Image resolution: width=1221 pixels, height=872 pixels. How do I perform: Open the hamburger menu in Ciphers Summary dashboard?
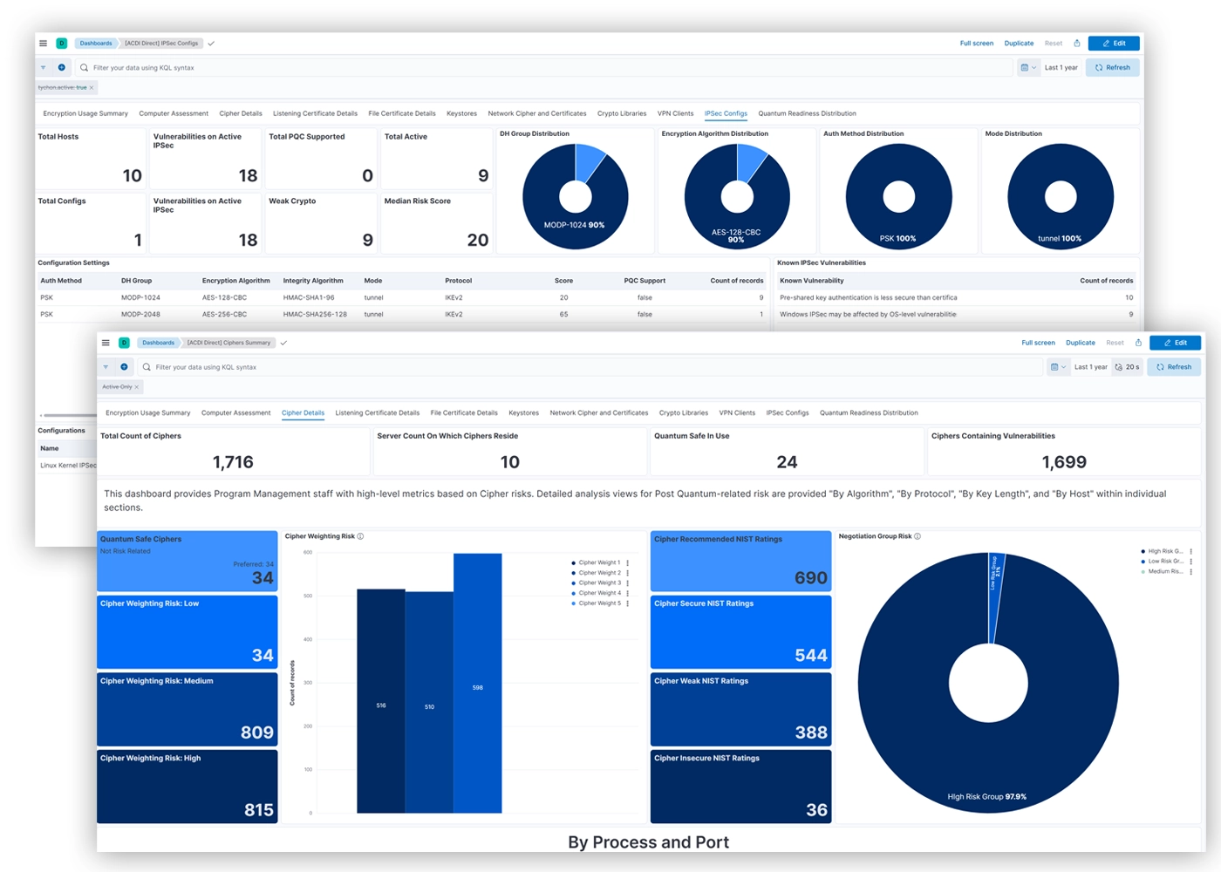tap(106, 343)
